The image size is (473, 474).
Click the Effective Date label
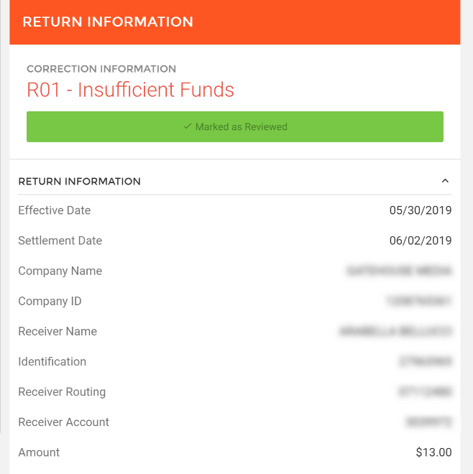(55, 210)
